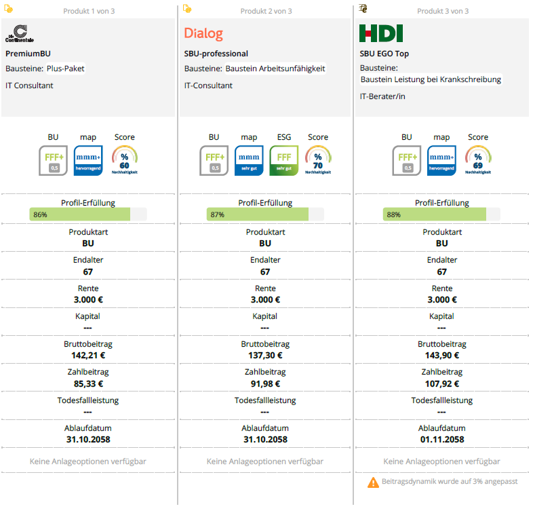Click the coins icon above Produkt 2
The height and width of the screenshot is (515, 554).
[x=187, y=9]
